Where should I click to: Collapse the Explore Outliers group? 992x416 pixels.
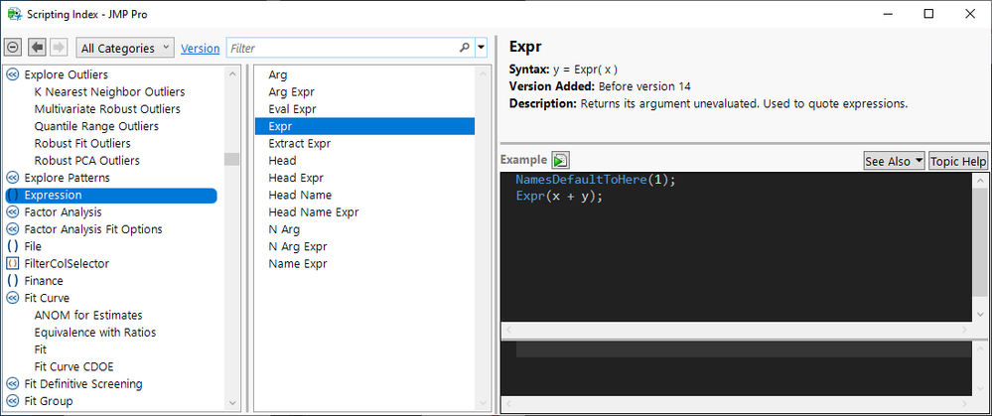point(13,74)
